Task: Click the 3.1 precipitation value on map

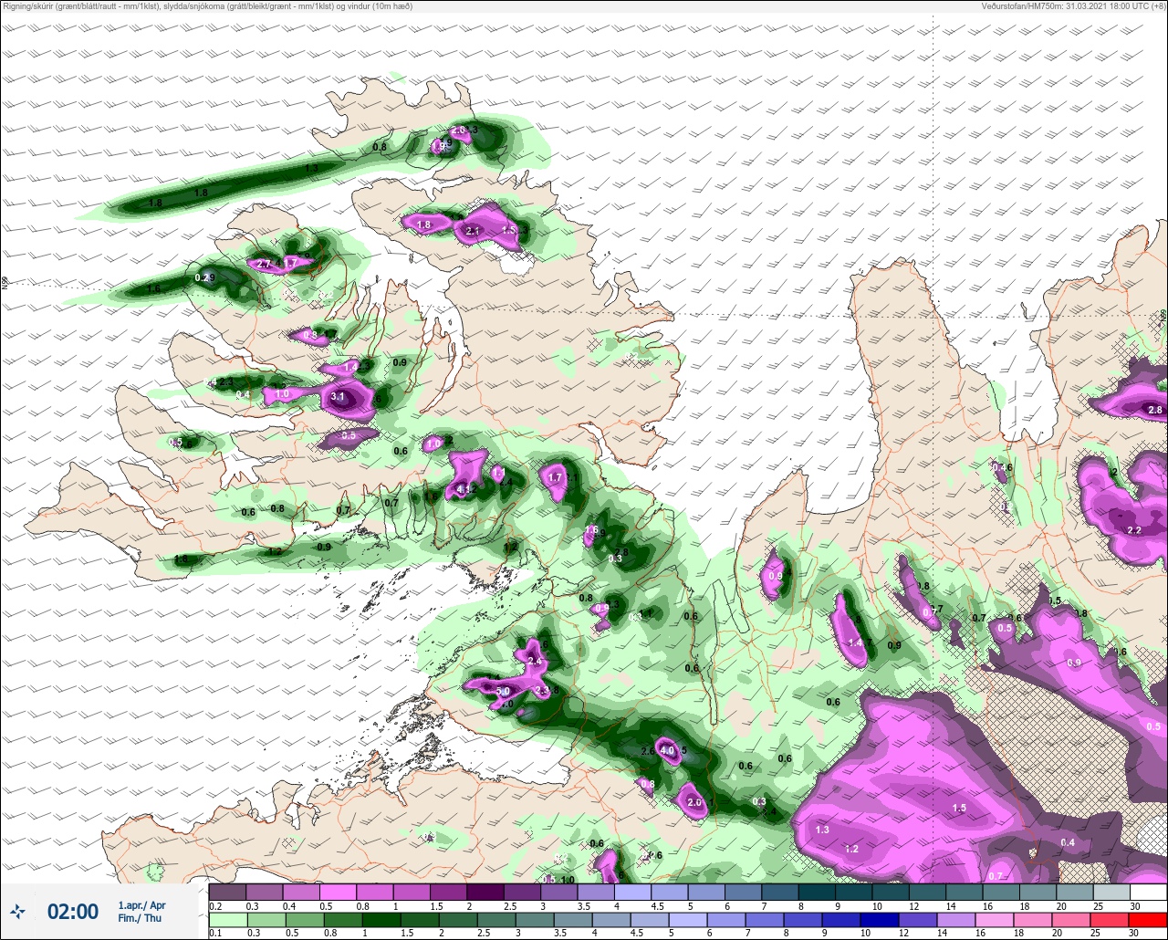Action: pyautogui.click(x=337, y=396)
